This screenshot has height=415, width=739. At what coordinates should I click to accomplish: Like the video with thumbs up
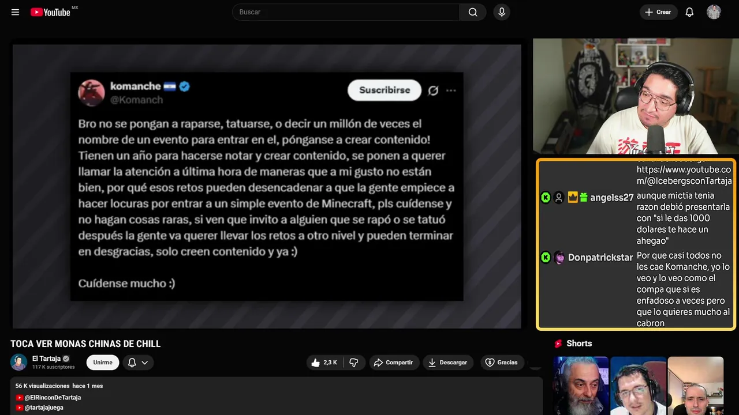[324, 363]
